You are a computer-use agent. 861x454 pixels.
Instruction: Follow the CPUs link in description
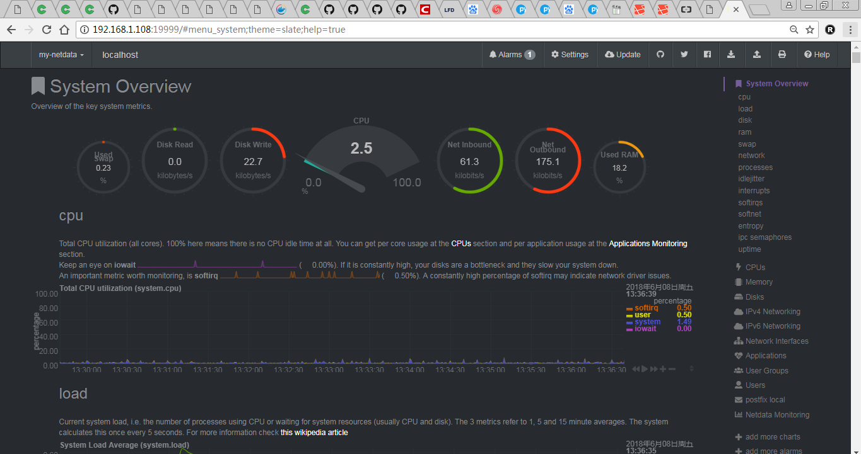(461, 244)
